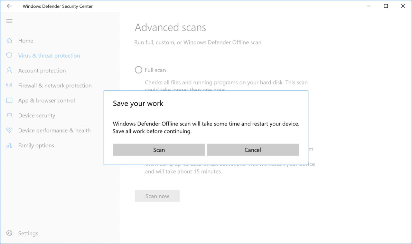The height and width of the screenshot is (244, 412).
Task: Open Device security section
Action: pyautogui.click(x=37, y=115)
